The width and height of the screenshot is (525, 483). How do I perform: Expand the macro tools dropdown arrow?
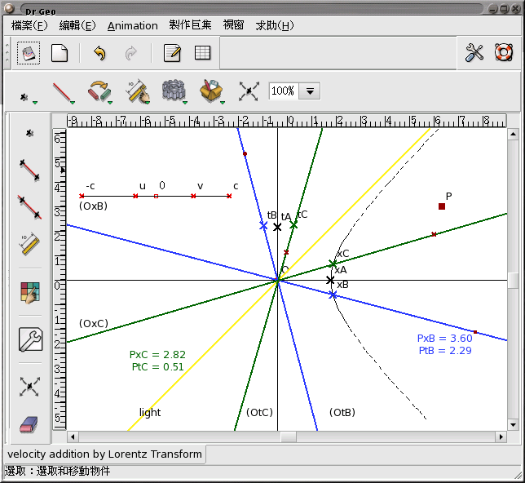[x=185, y=102]
